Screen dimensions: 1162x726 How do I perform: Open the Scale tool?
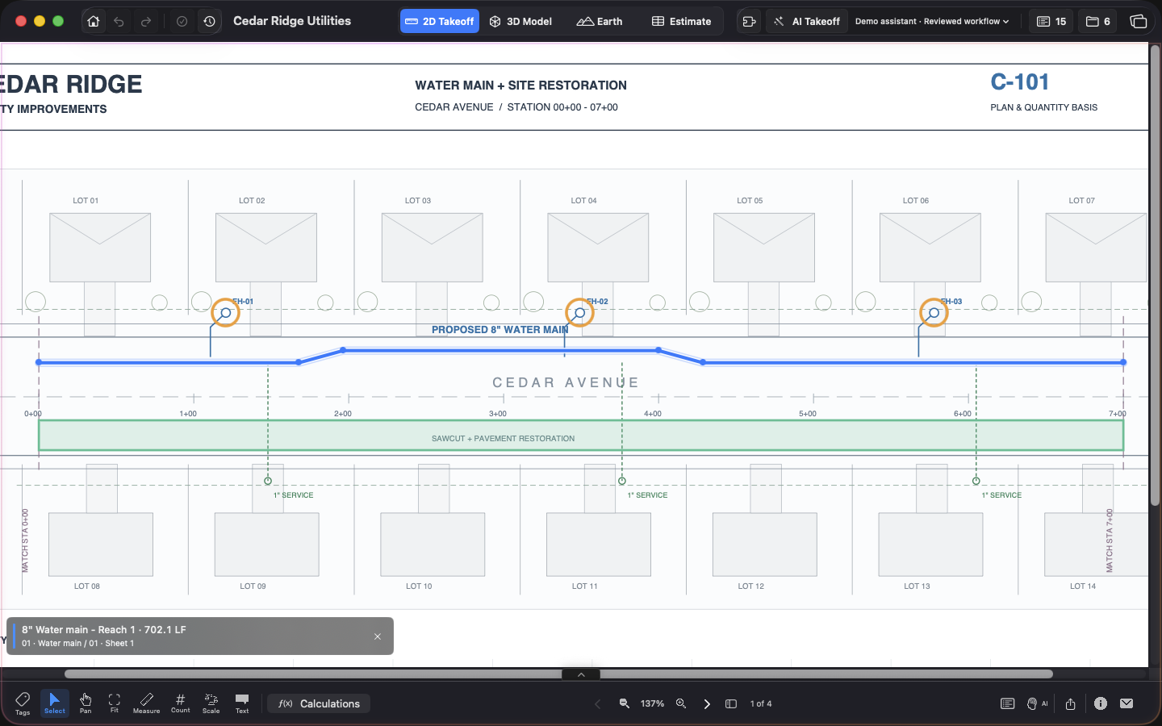pyautogui.click(x=211, y=703)
